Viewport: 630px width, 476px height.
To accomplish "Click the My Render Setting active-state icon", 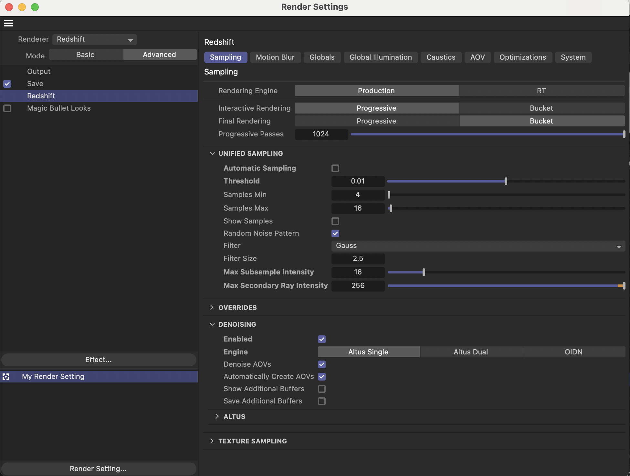I will (x=6, y=377).
